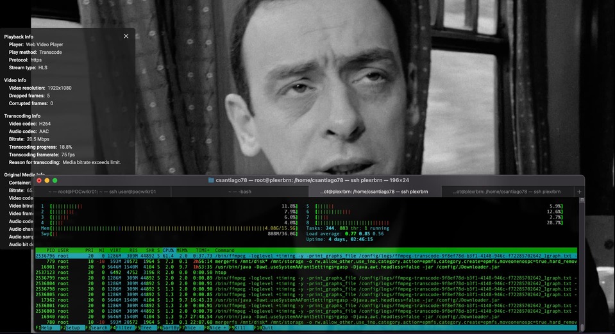Click the Uptime 4 days value

[x=351, y=239]
